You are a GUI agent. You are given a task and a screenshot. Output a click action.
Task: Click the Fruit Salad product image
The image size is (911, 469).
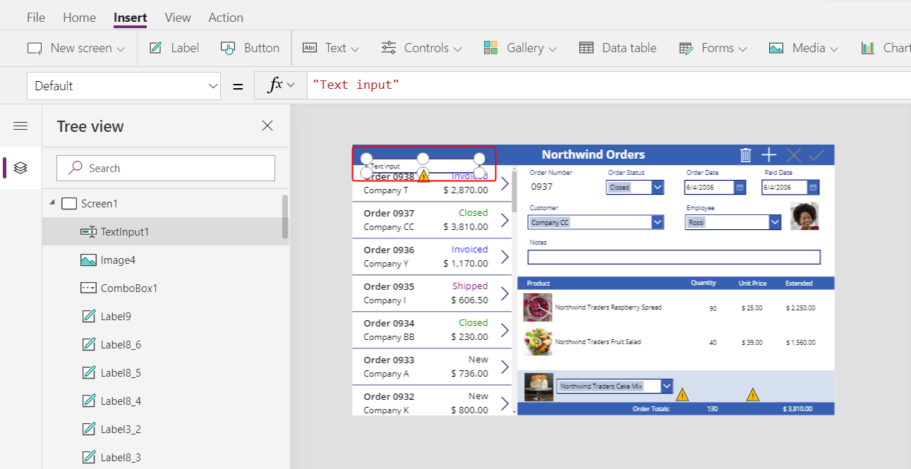click(x=538, y=342)
